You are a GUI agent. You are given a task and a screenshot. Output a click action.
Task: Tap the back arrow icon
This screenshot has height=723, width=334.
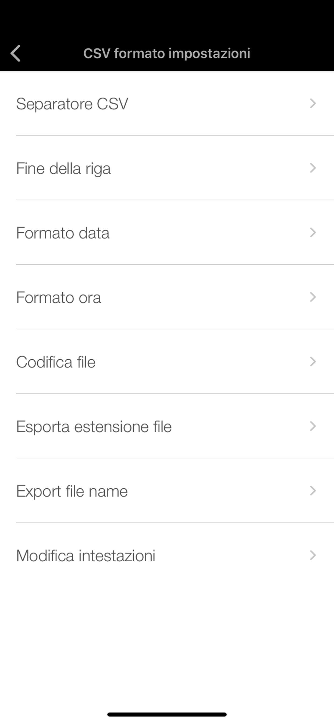16,53
